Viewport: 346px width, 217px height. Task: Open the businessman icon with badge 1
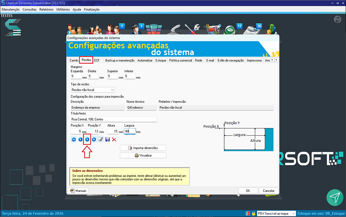(x=136, y=29)
